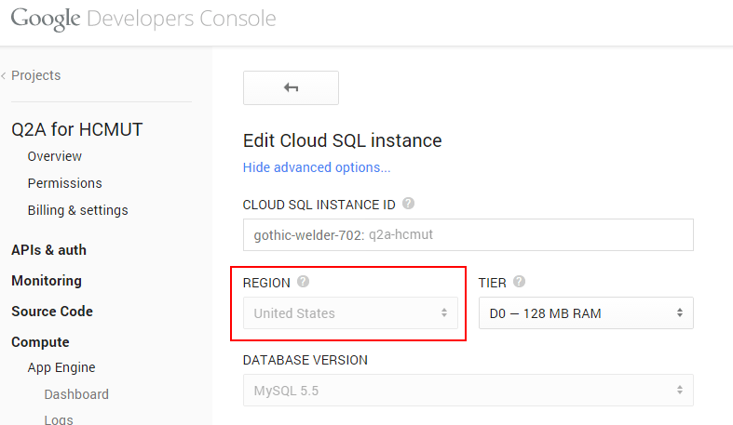Open the Tier dropdown D0 – 128 MB RAM
This screenshot has height=425, width=733.
tap(586, 313)
